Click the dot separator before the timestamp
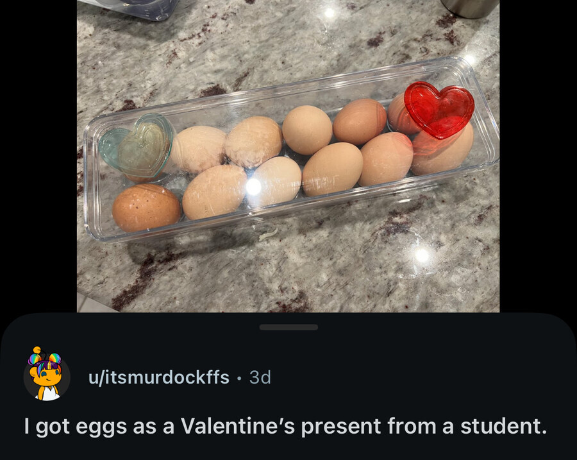 click(x=239, y=378)
